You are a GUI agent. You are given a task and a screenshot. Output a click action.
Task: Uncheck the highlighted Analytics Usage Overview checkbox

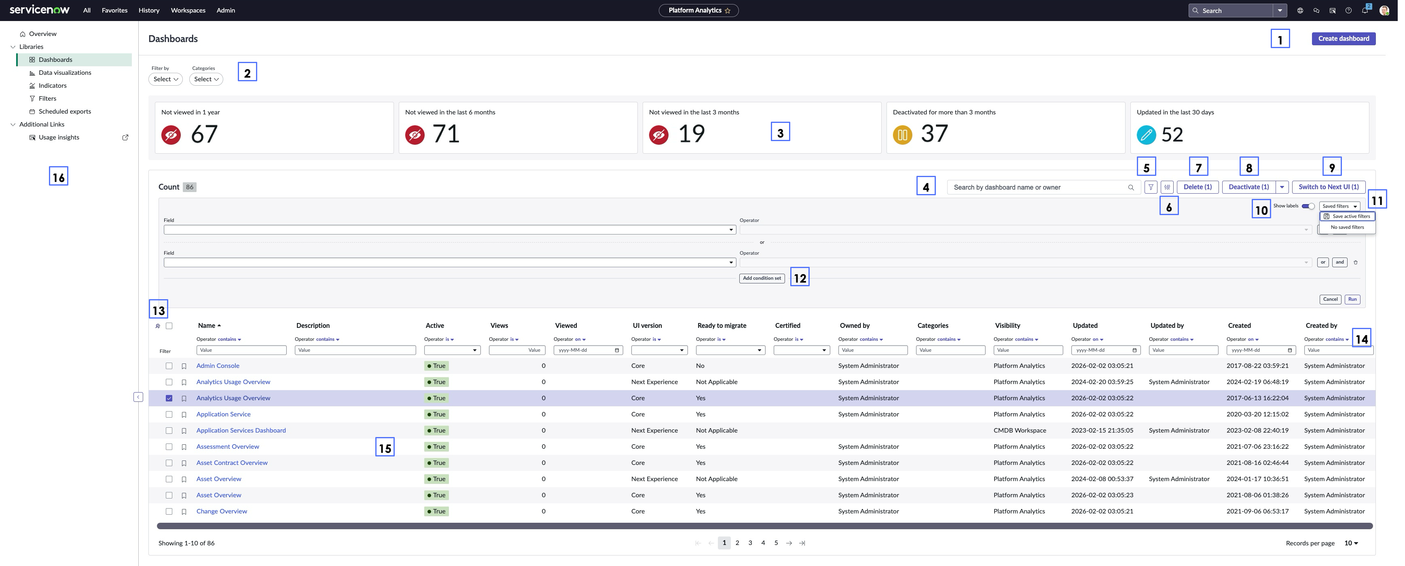coord(169,399)
